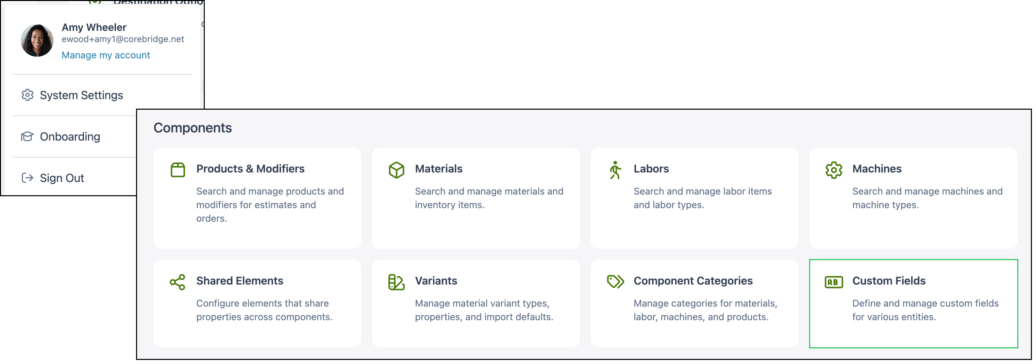Click the Component Categories tags icon

point(615,281)
